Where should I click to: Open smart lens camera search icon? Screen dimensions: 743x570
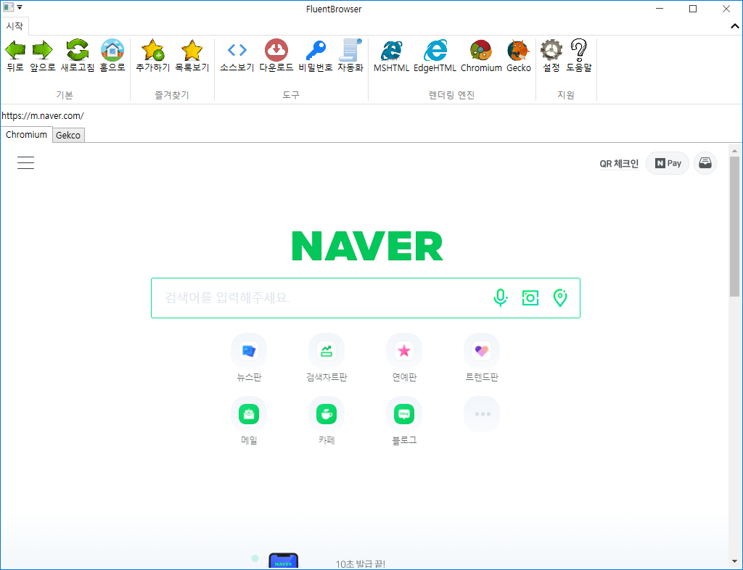tap(530, 298)
